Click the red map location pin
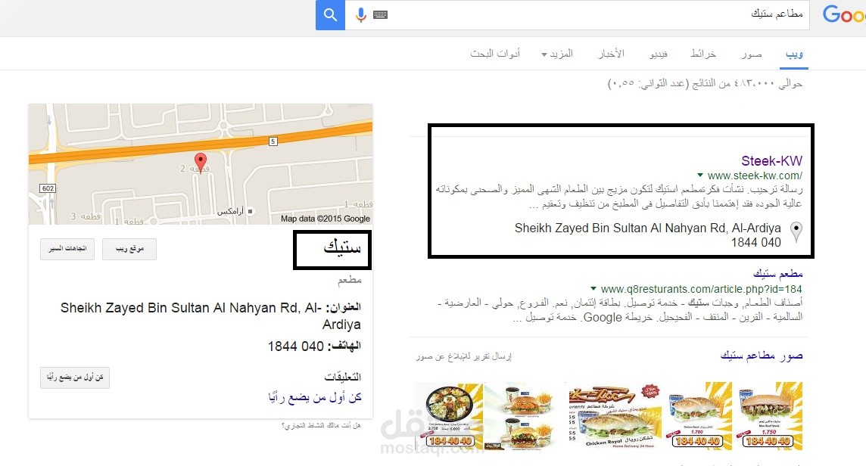The width and height of the screenshot is (866, 466). tap(201, 163)
